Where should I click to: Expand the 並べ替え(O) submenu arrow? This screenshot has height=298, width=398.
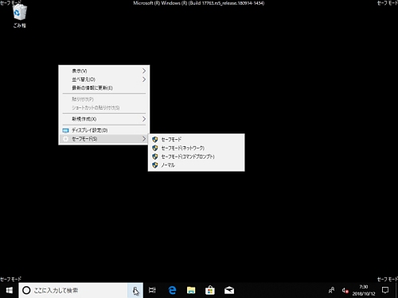click(144, 79)
